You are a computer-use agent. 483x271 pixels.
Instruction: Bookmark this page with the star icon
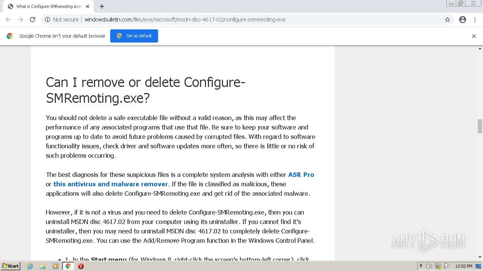448,20
